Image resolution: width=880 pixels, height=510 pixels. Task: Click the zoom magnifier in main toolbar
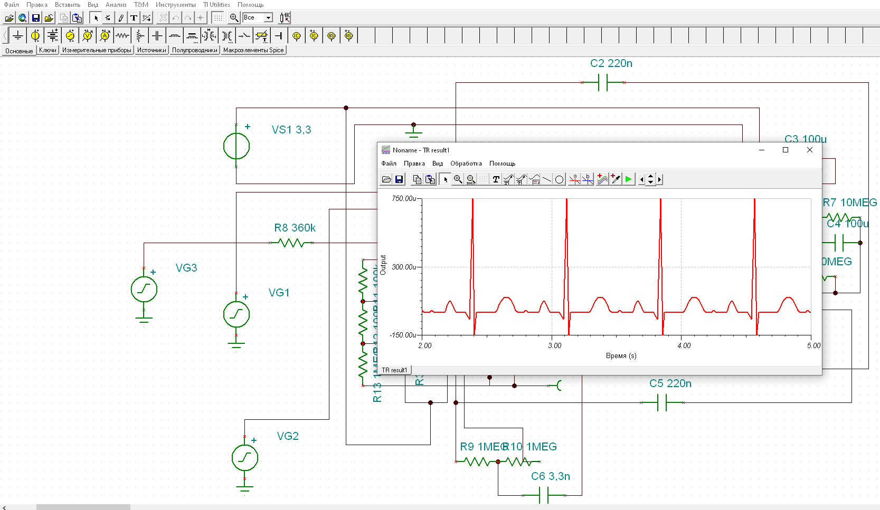pos(234,18)
